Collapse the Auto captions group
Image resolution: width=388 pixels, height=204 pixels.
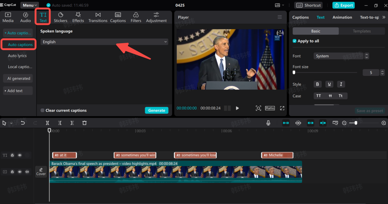tap(18, 33)
